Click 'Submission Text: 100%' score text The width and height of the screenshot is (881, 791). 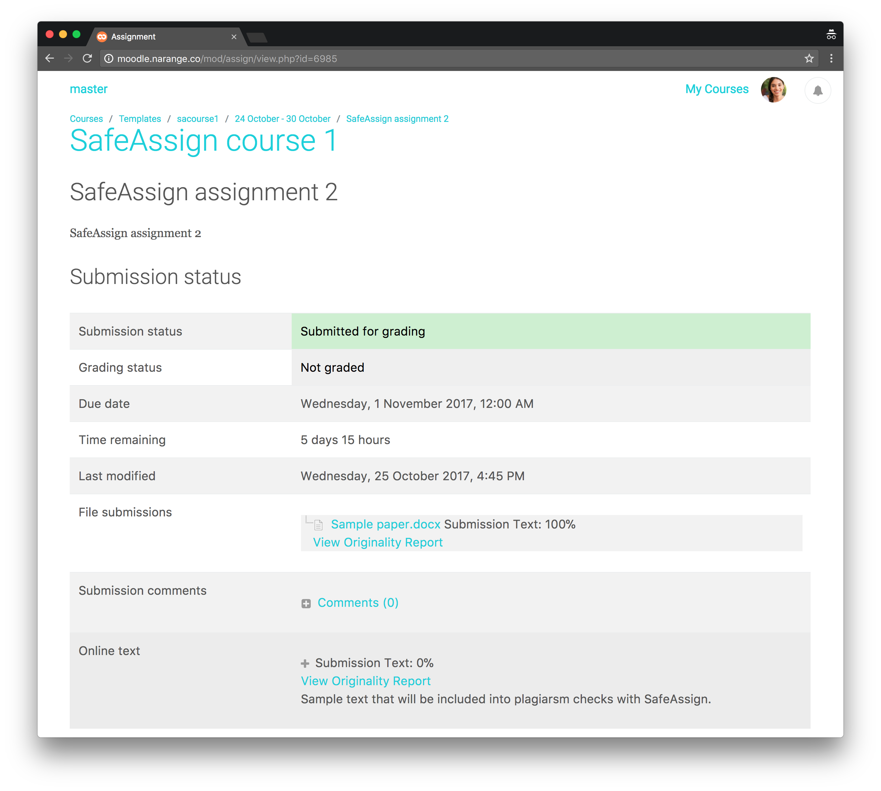point(510,524)
